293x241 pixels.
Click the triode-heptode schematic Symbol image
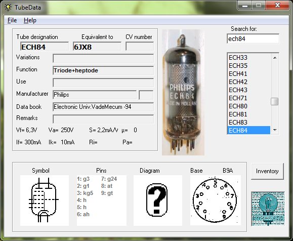click(x=45, y=200)
